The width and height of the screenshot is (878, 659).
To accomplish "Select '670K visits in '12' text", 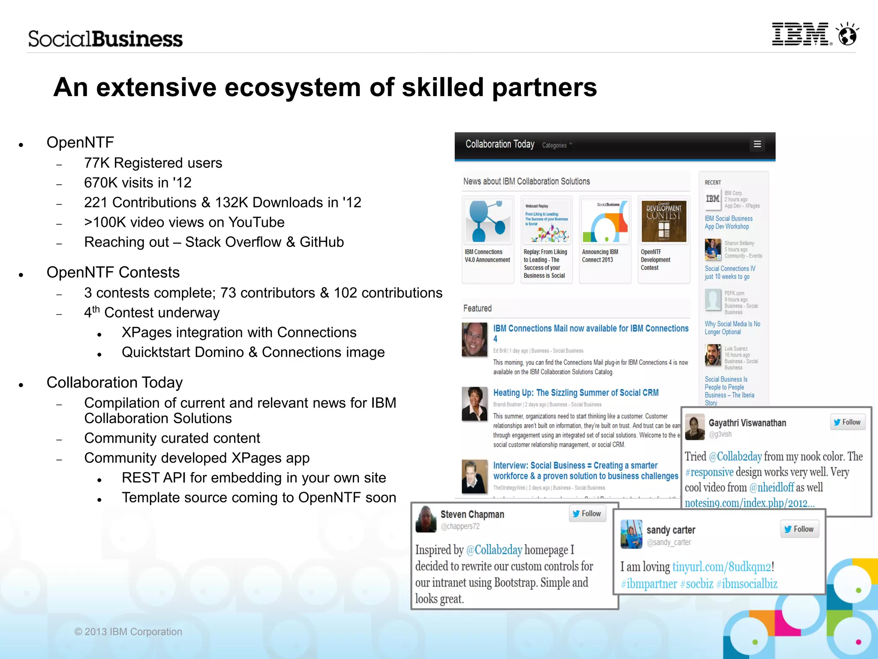I will click(138, 183).
